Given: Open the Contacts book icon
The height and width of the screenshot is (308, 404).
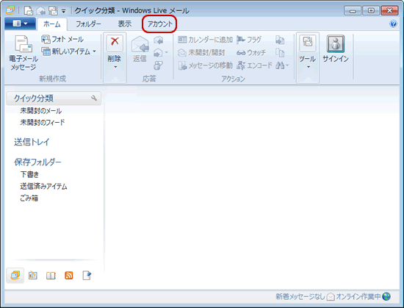Looking at the screenshot, I should [51, 276].
